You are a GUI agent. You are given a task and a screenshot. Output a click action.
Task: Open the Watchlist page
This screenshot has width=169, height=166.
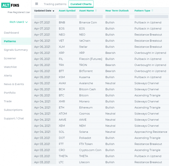point(10,67)
